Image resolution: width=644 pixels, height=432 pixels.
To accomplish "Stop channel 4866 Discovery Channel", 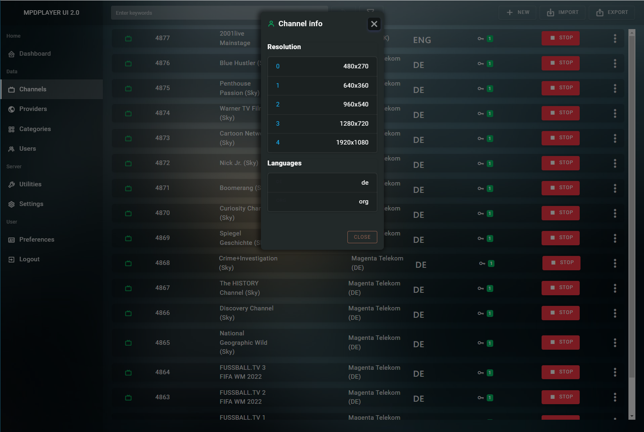I will [x=560, y=313].
